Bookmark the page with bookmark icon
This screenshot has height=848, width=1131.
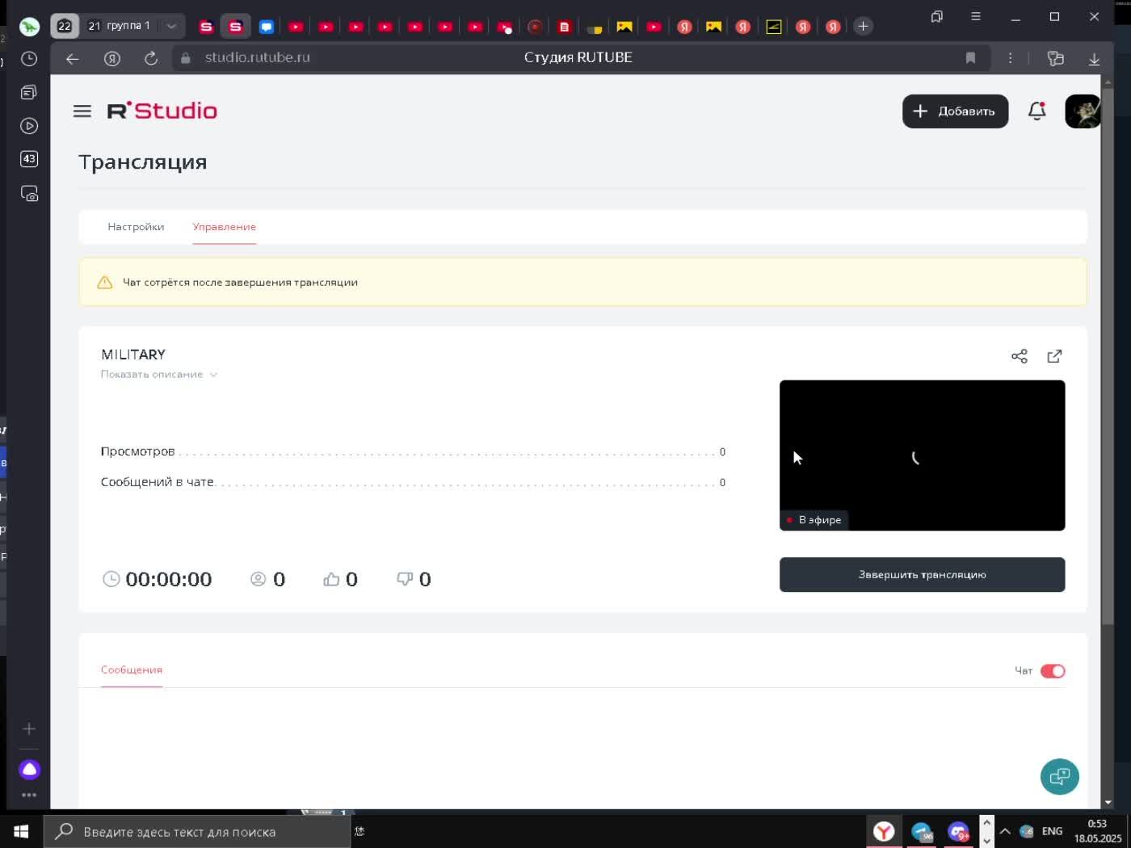click(970, 58)
